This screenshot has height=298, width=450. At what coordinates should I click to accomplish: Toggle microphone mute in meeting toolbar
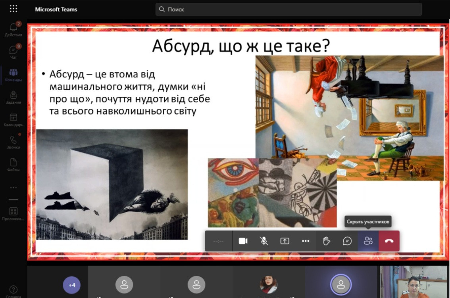[264, 241]
